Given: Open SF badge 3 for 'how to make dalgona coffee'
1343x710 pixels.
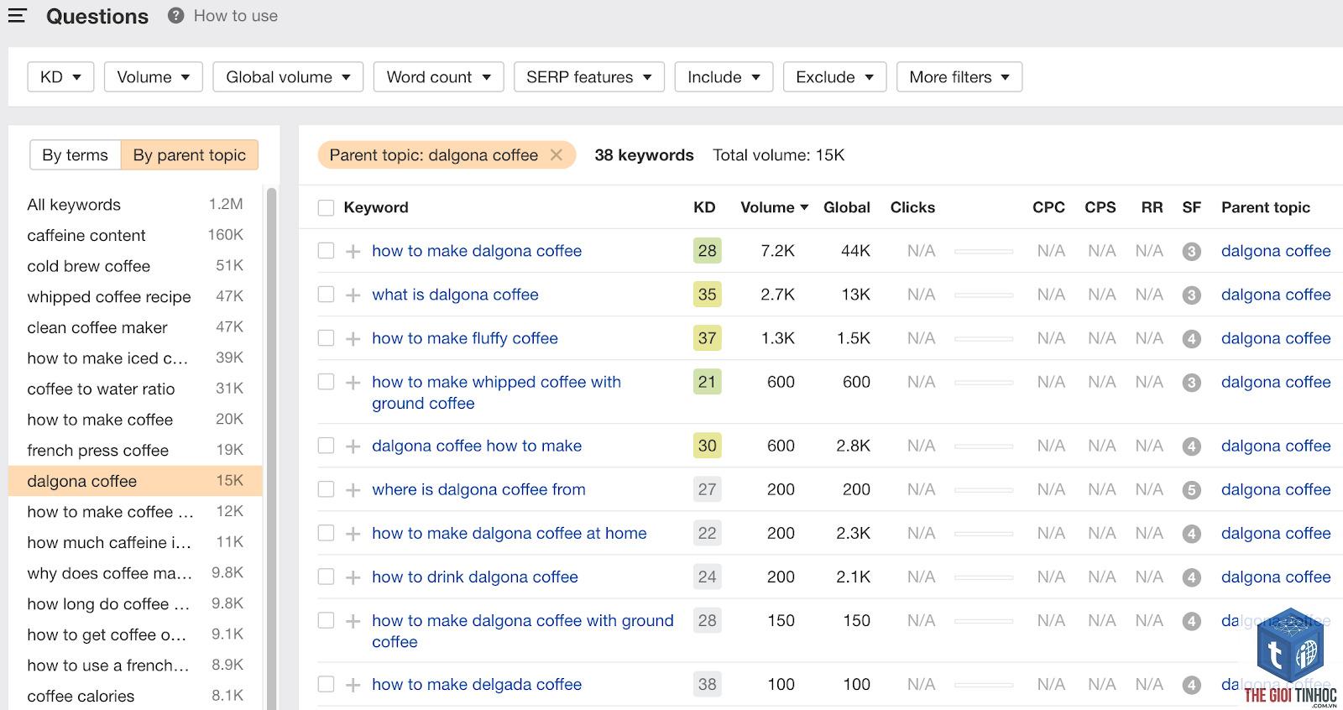Looking at the screenshot, I should point(1191,251).
